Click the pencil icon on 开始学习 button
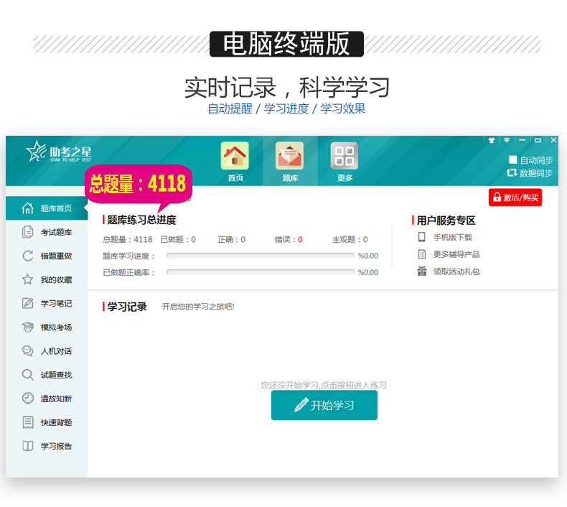Screen dimensions: 567x507 coord(301,405)
